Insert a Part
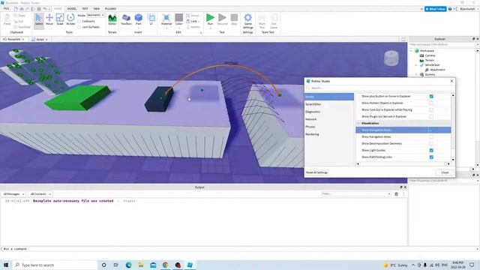Image resolution: width=480 pixels, height=270 pixels. pyautogui.click(x=138, y=19)
